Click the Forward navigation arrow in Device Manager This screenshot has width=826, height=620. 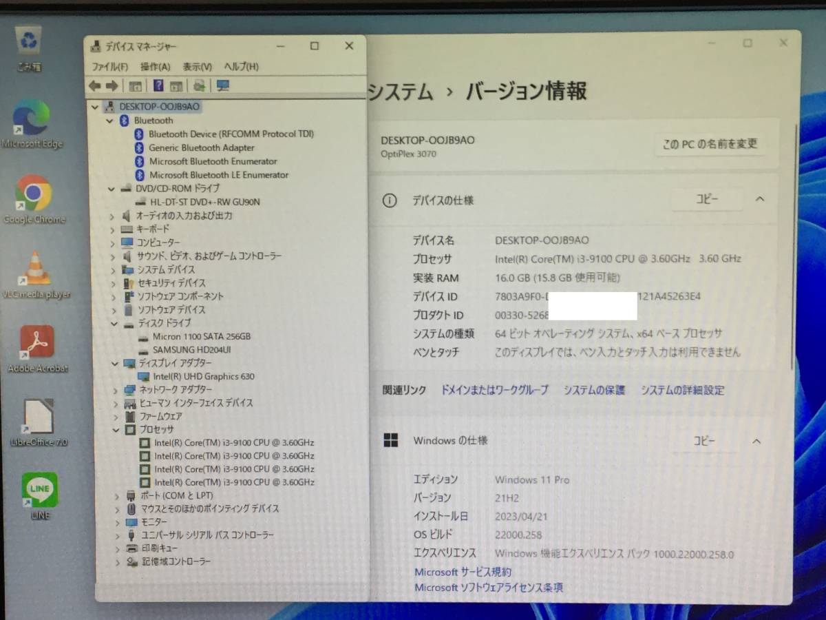pyautogui.click(x=110, y=85)
